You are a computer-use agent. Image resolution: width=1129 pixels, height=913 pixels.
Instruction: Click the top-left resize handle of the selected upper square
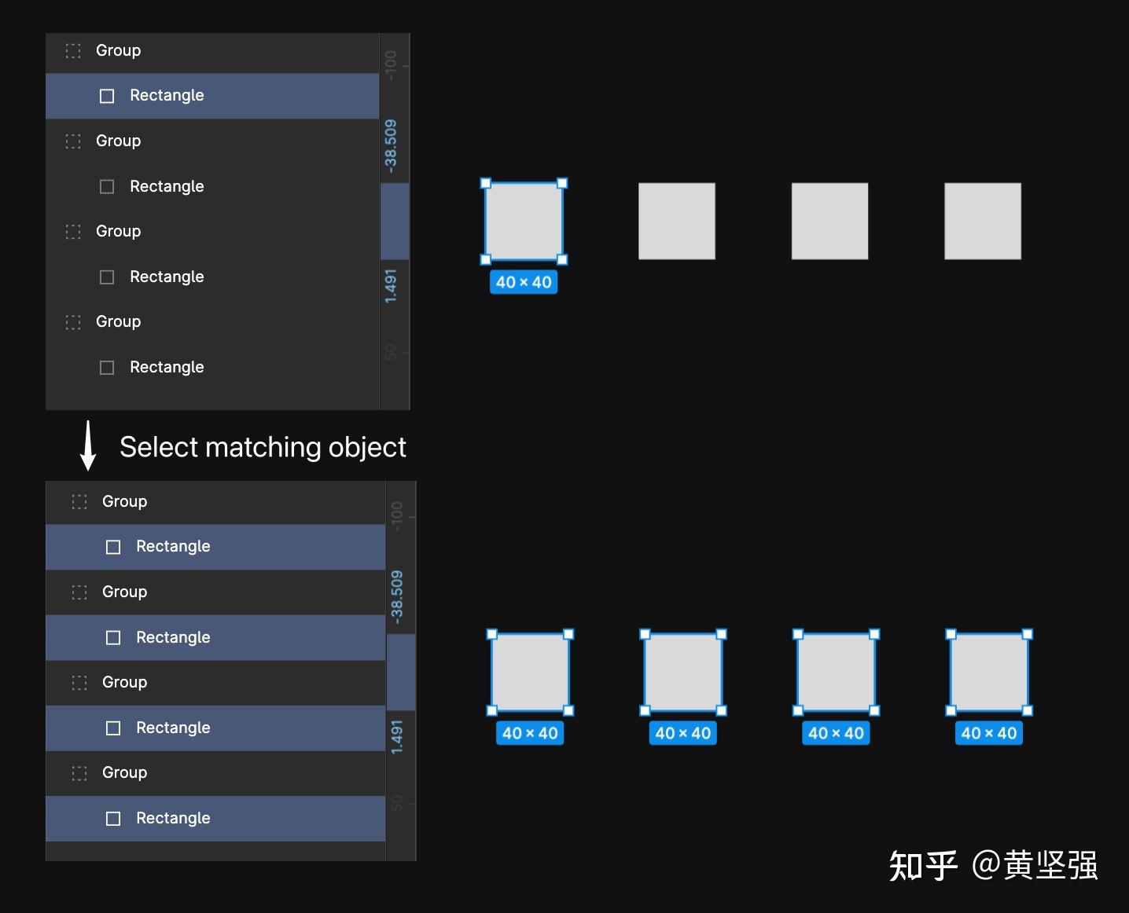coord(486,183)
